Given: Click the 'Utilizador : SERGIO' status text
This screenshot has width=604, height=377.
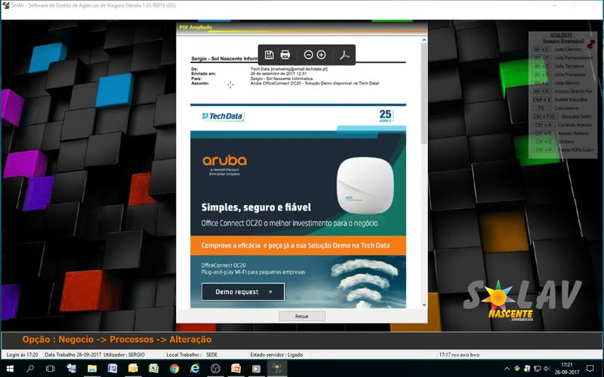Looking at the screenshot, I should tap(124, 354).
